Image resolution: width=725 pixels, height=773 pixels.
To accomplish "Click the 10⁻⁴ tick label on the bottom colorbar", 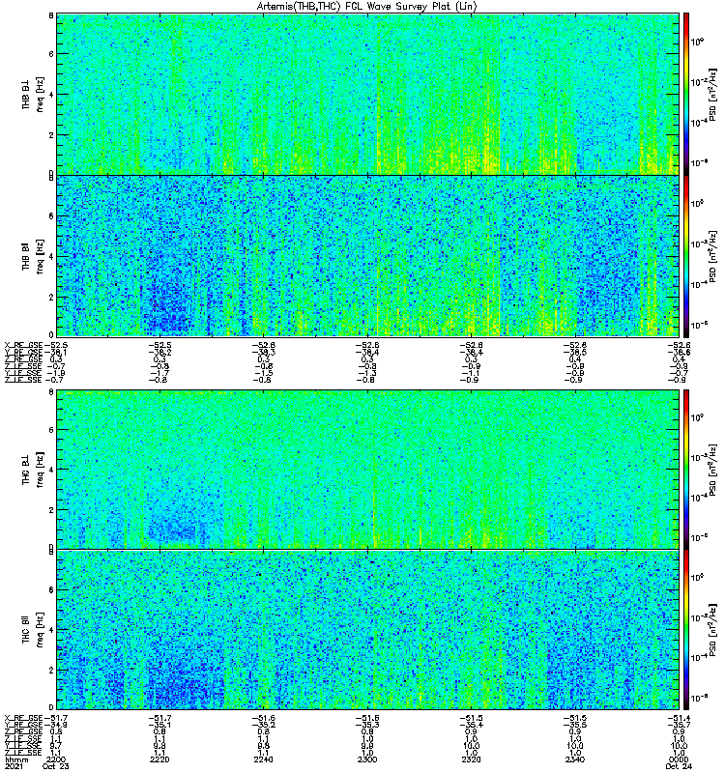I will coord(697,657).
